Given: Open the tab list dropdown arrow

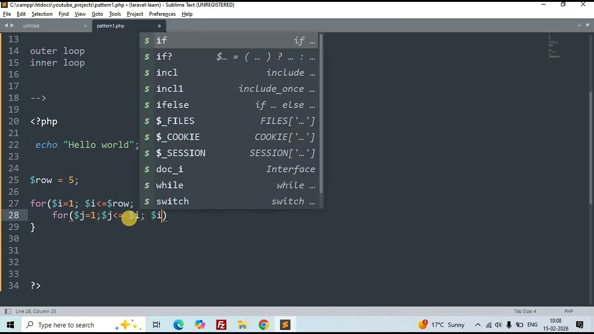Looking at the screenshot, I should pos(587,26).
